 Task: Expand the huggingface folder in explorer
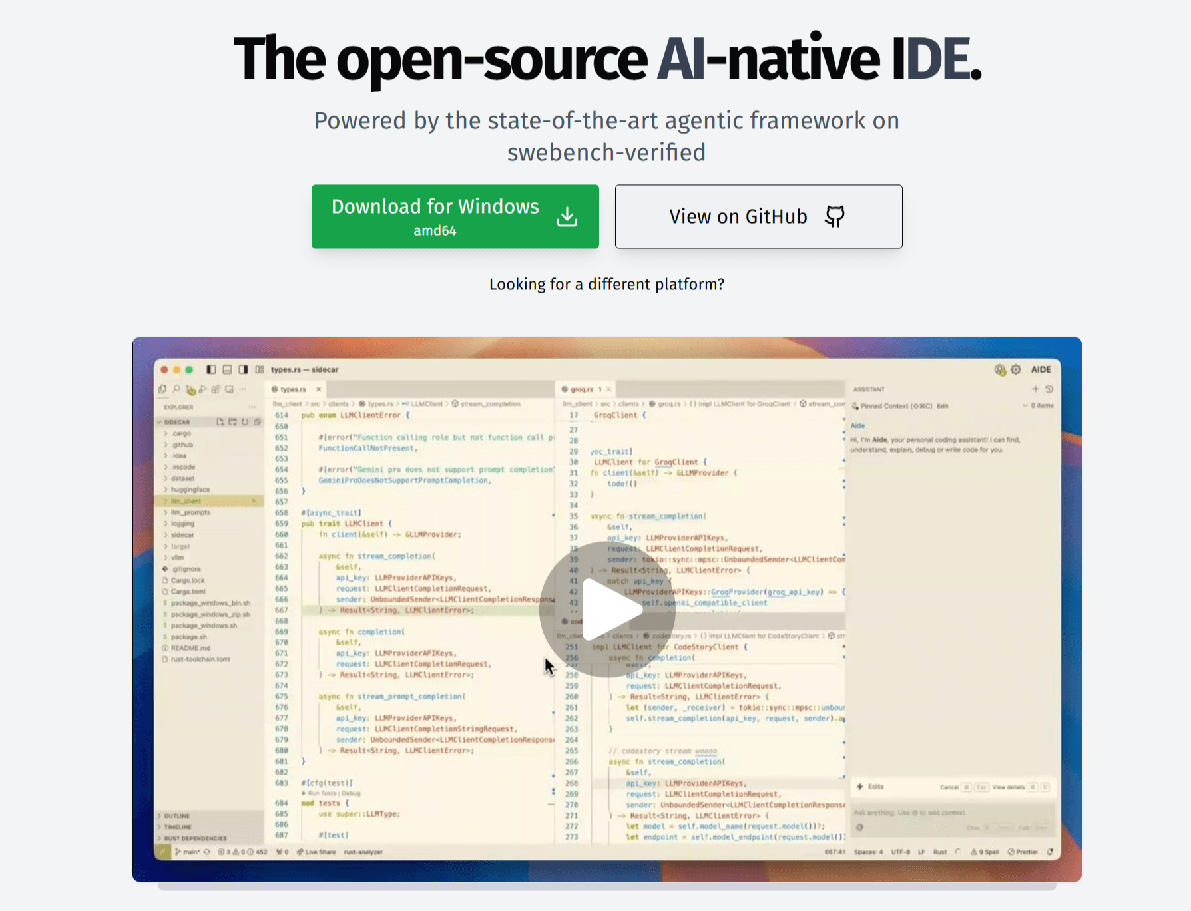coord(190,490)
